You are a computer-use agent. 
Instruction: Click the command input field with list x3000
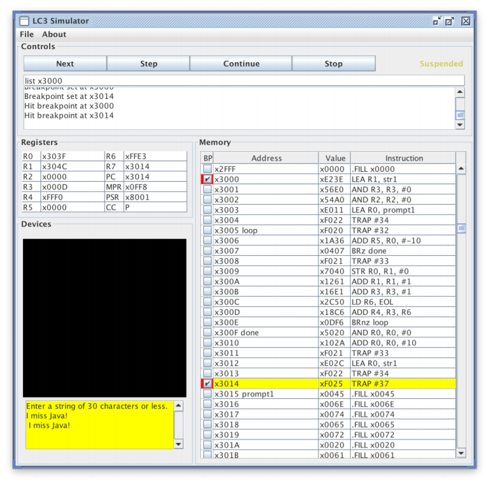click(243, 80)
